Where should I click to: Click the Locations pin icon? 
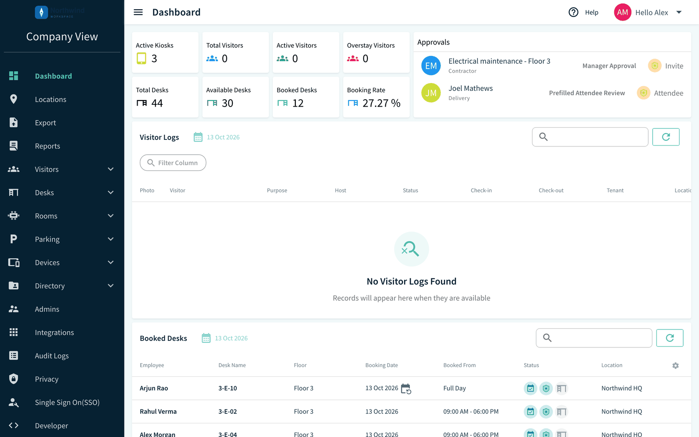click(x=14, y=99)
